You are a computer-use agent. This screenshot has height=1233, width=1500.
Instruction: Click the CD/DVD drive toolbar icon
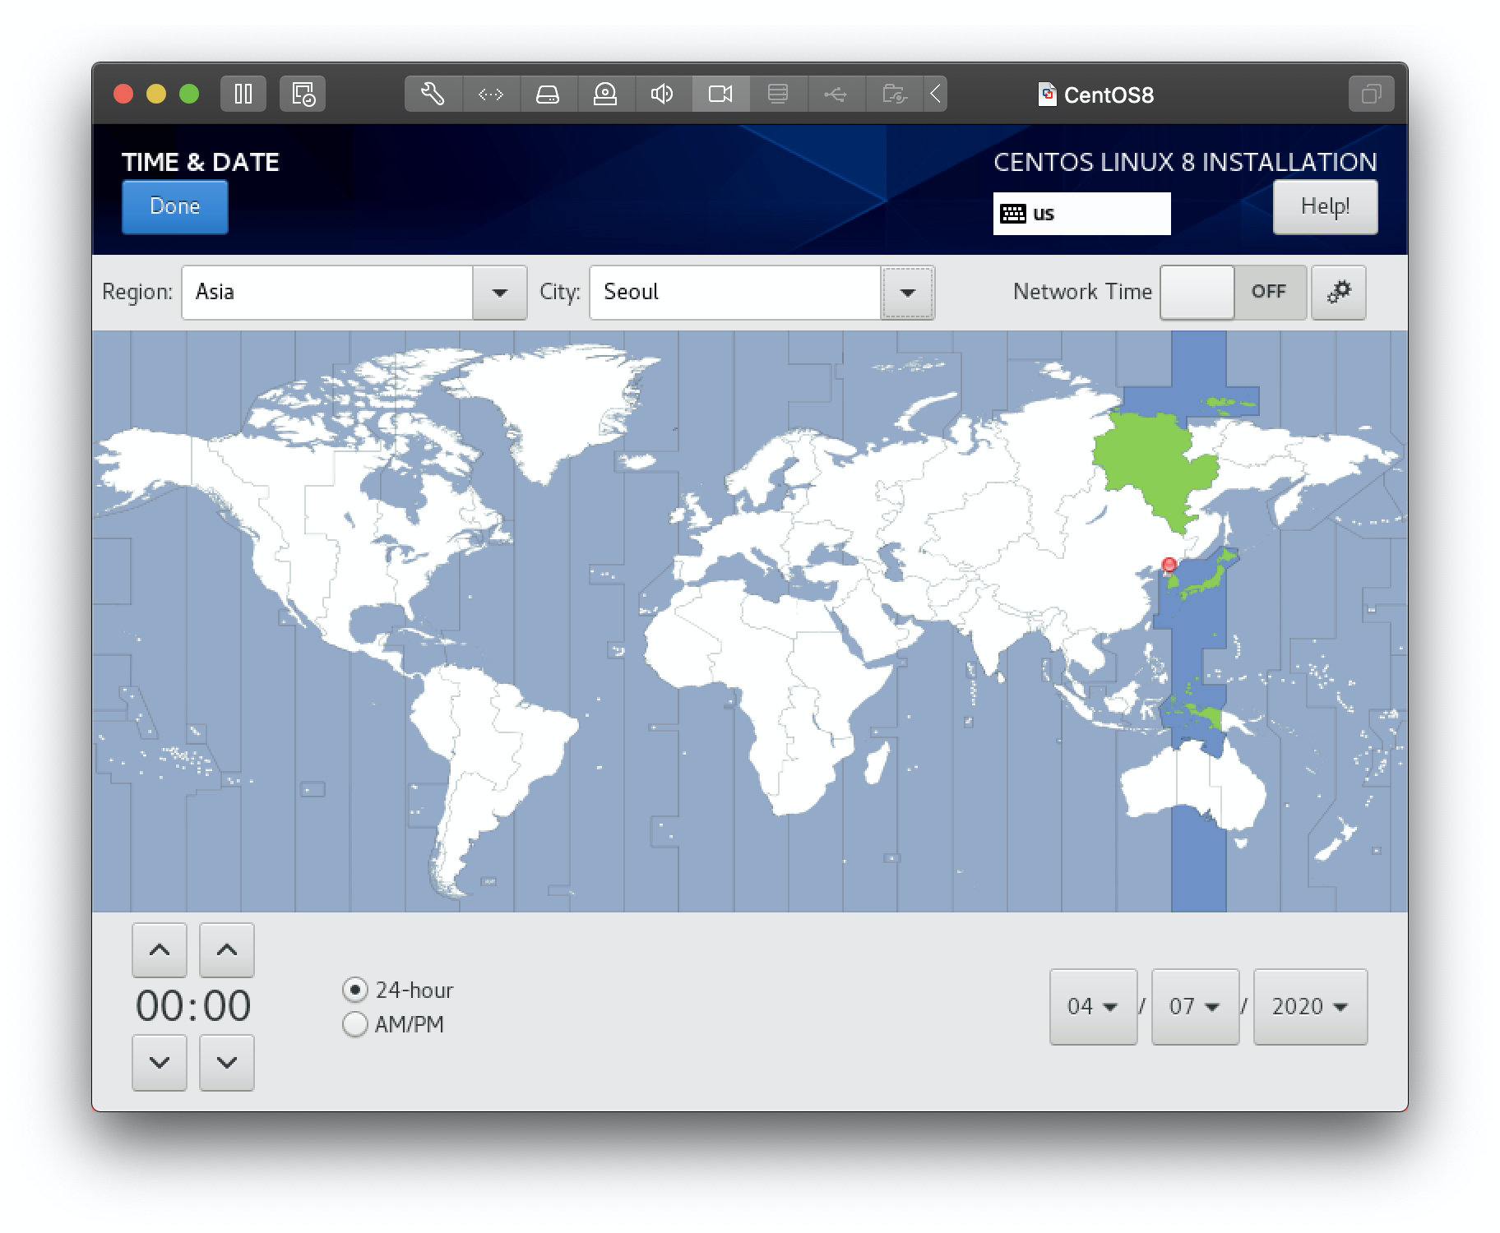click(605, 94)
